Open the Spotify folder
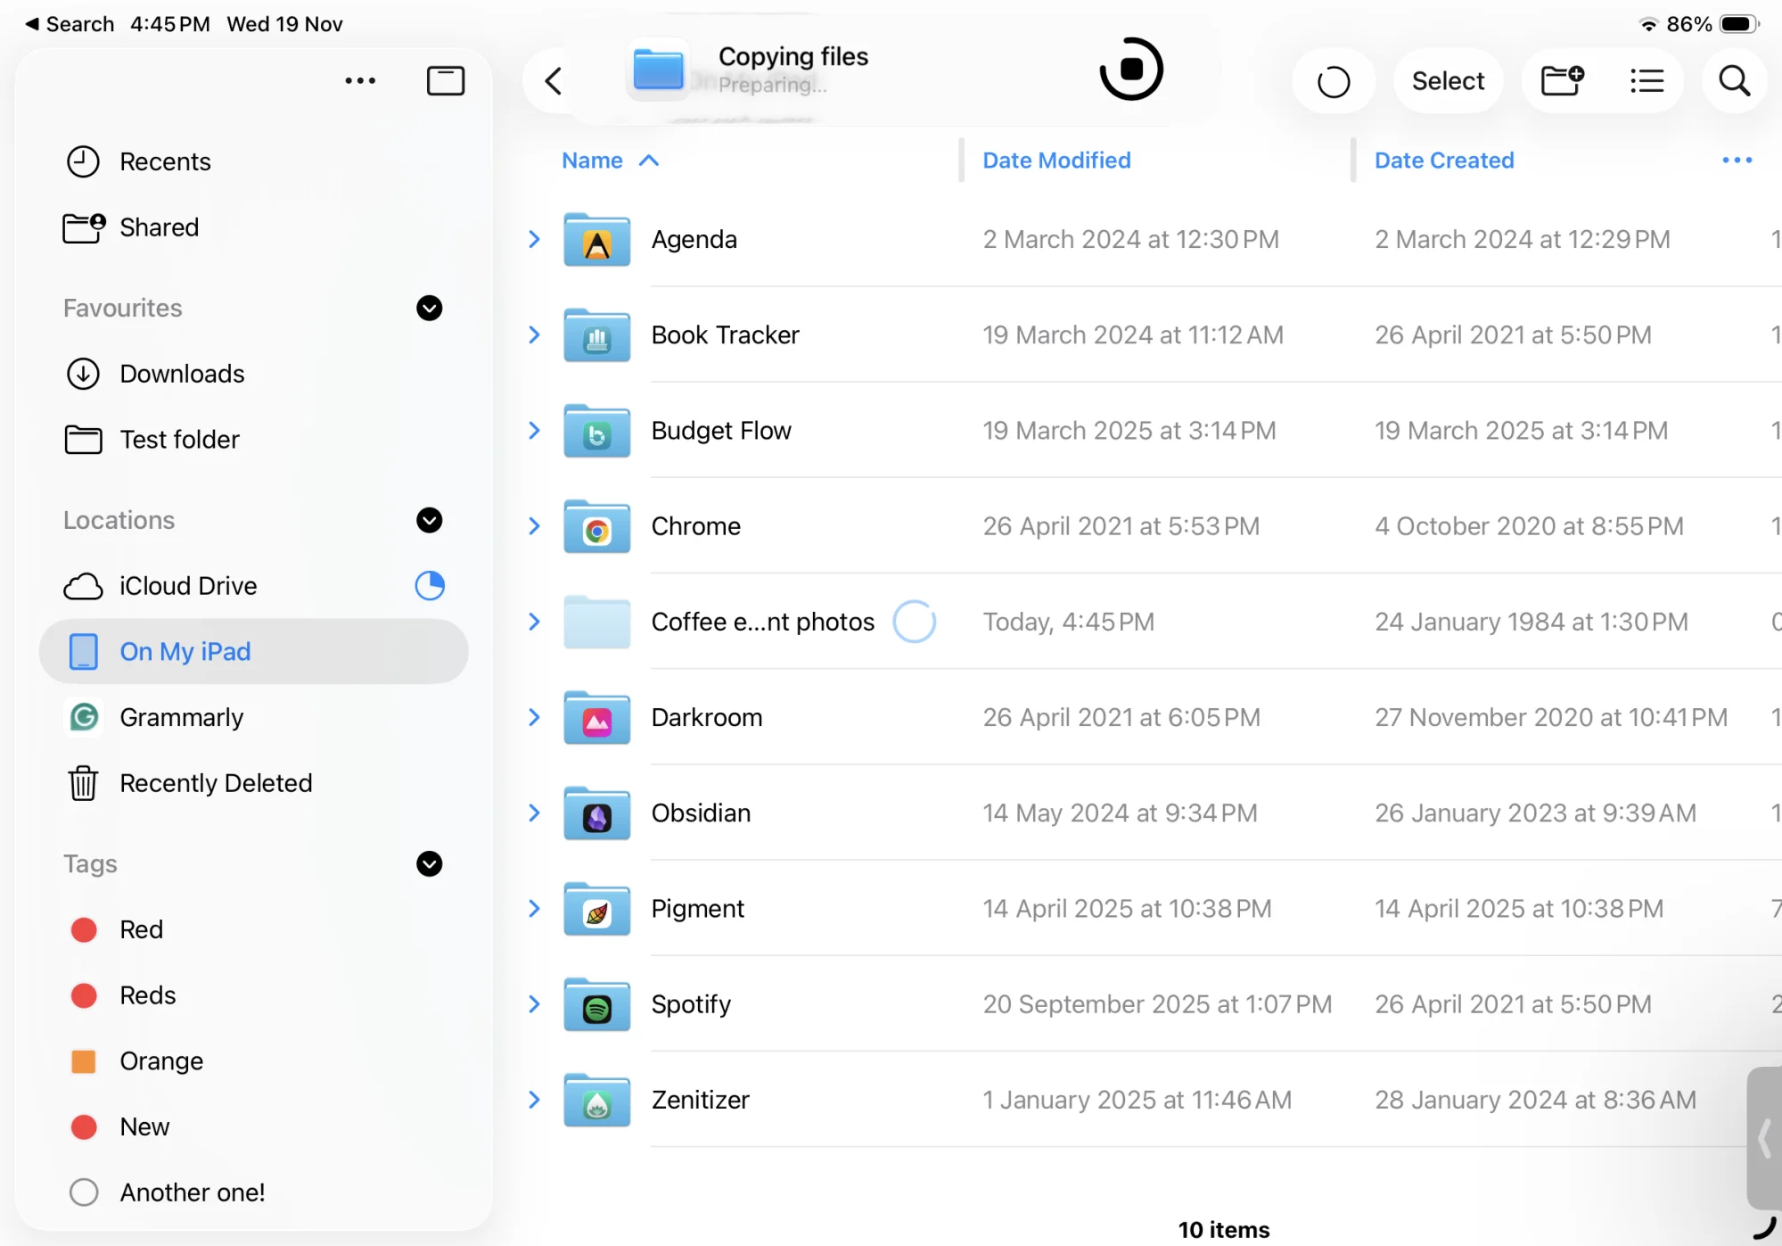The width and height of the screenshot is (1782, 1246). coord(691,1003)
